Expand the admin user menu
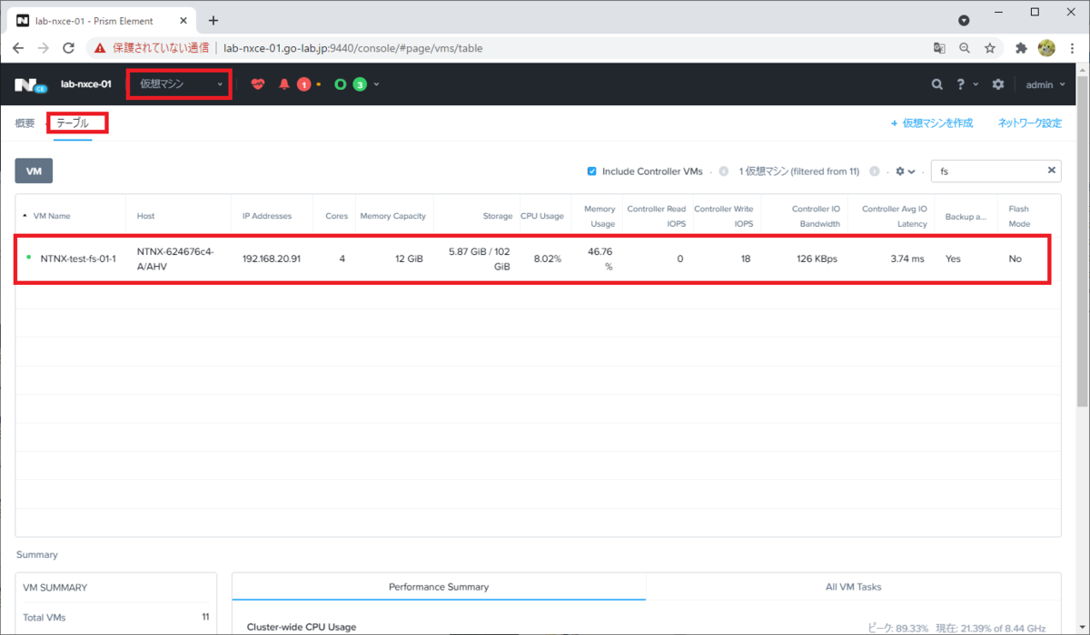1090x635 pixels. 1045,84
